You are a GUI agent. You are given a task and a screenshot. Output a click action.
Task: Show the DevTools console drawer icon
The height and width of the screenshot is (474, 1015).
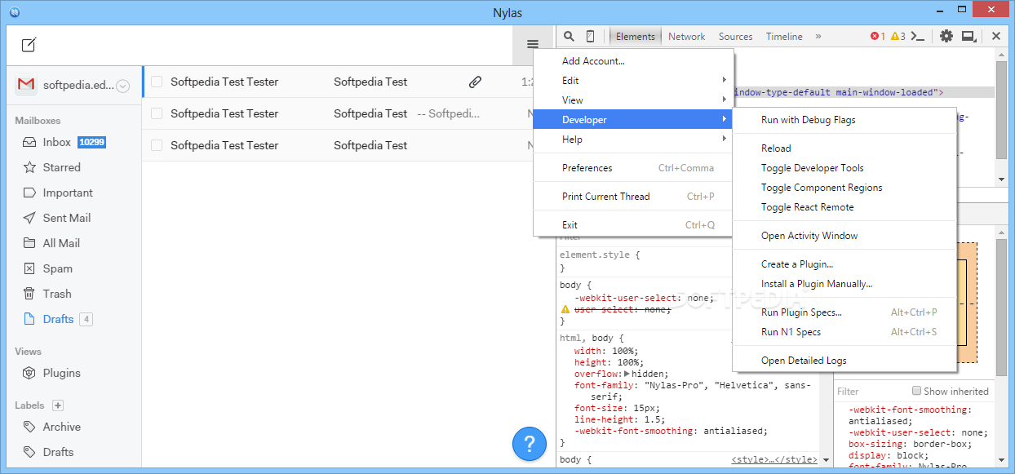point(918,36)
